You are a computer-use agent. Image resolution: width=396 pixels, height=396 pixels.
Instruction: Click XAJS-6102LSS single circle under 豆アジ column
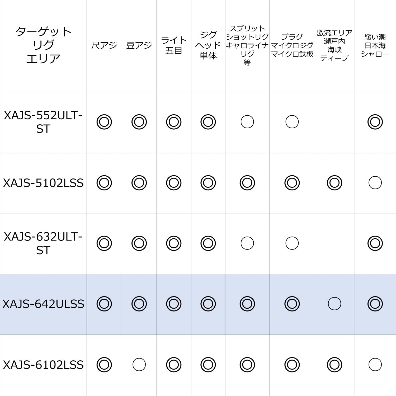tap(139, 365)
